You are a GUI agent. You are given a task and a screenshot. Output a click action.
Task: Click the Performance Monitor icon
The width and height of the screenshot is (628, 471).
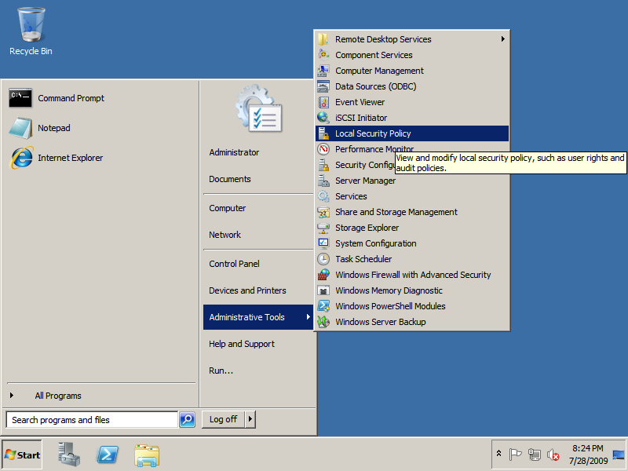tap(323, 149)
